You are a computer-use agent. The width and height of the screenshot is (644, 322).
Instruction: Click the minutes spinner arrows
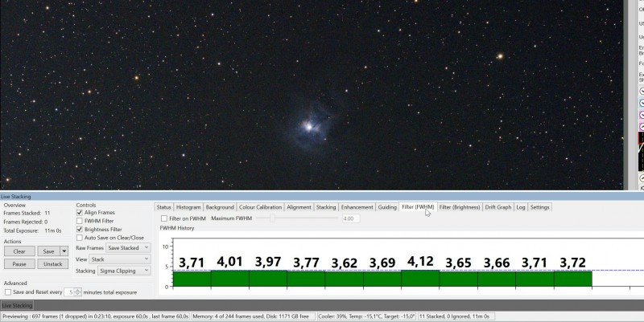coord(77,292)
